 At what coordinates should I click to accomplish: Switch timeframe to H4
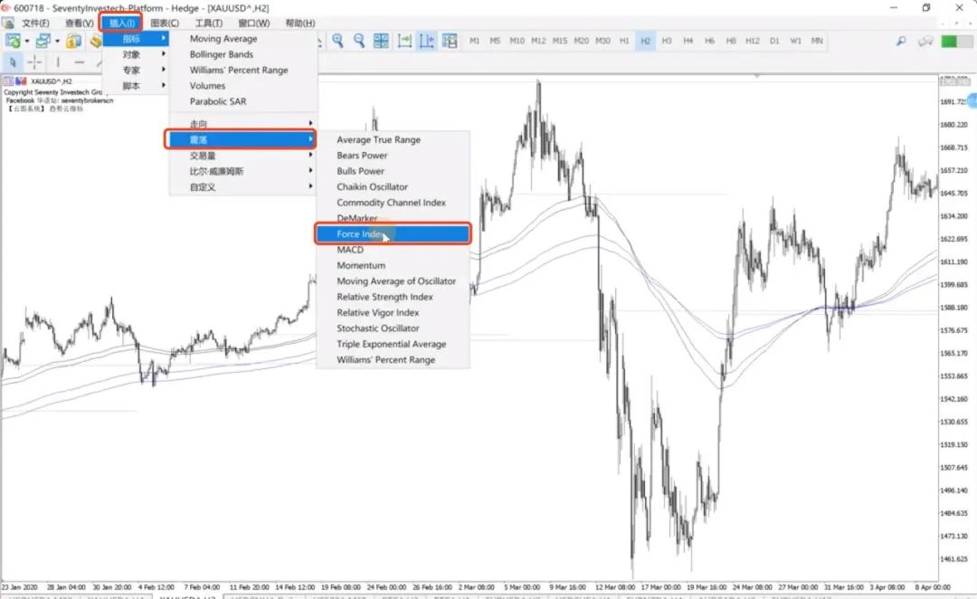pos(688,41)
